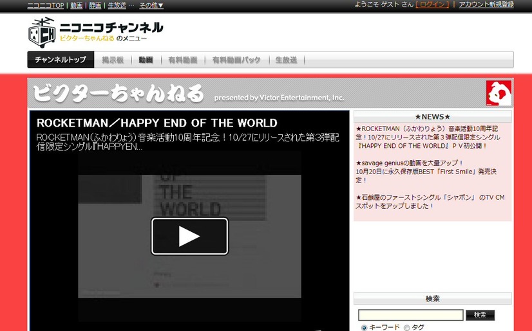Click the 石鹸屋 シャボン news item
Screen dimensions: 532x331
(x=430, y=201)
